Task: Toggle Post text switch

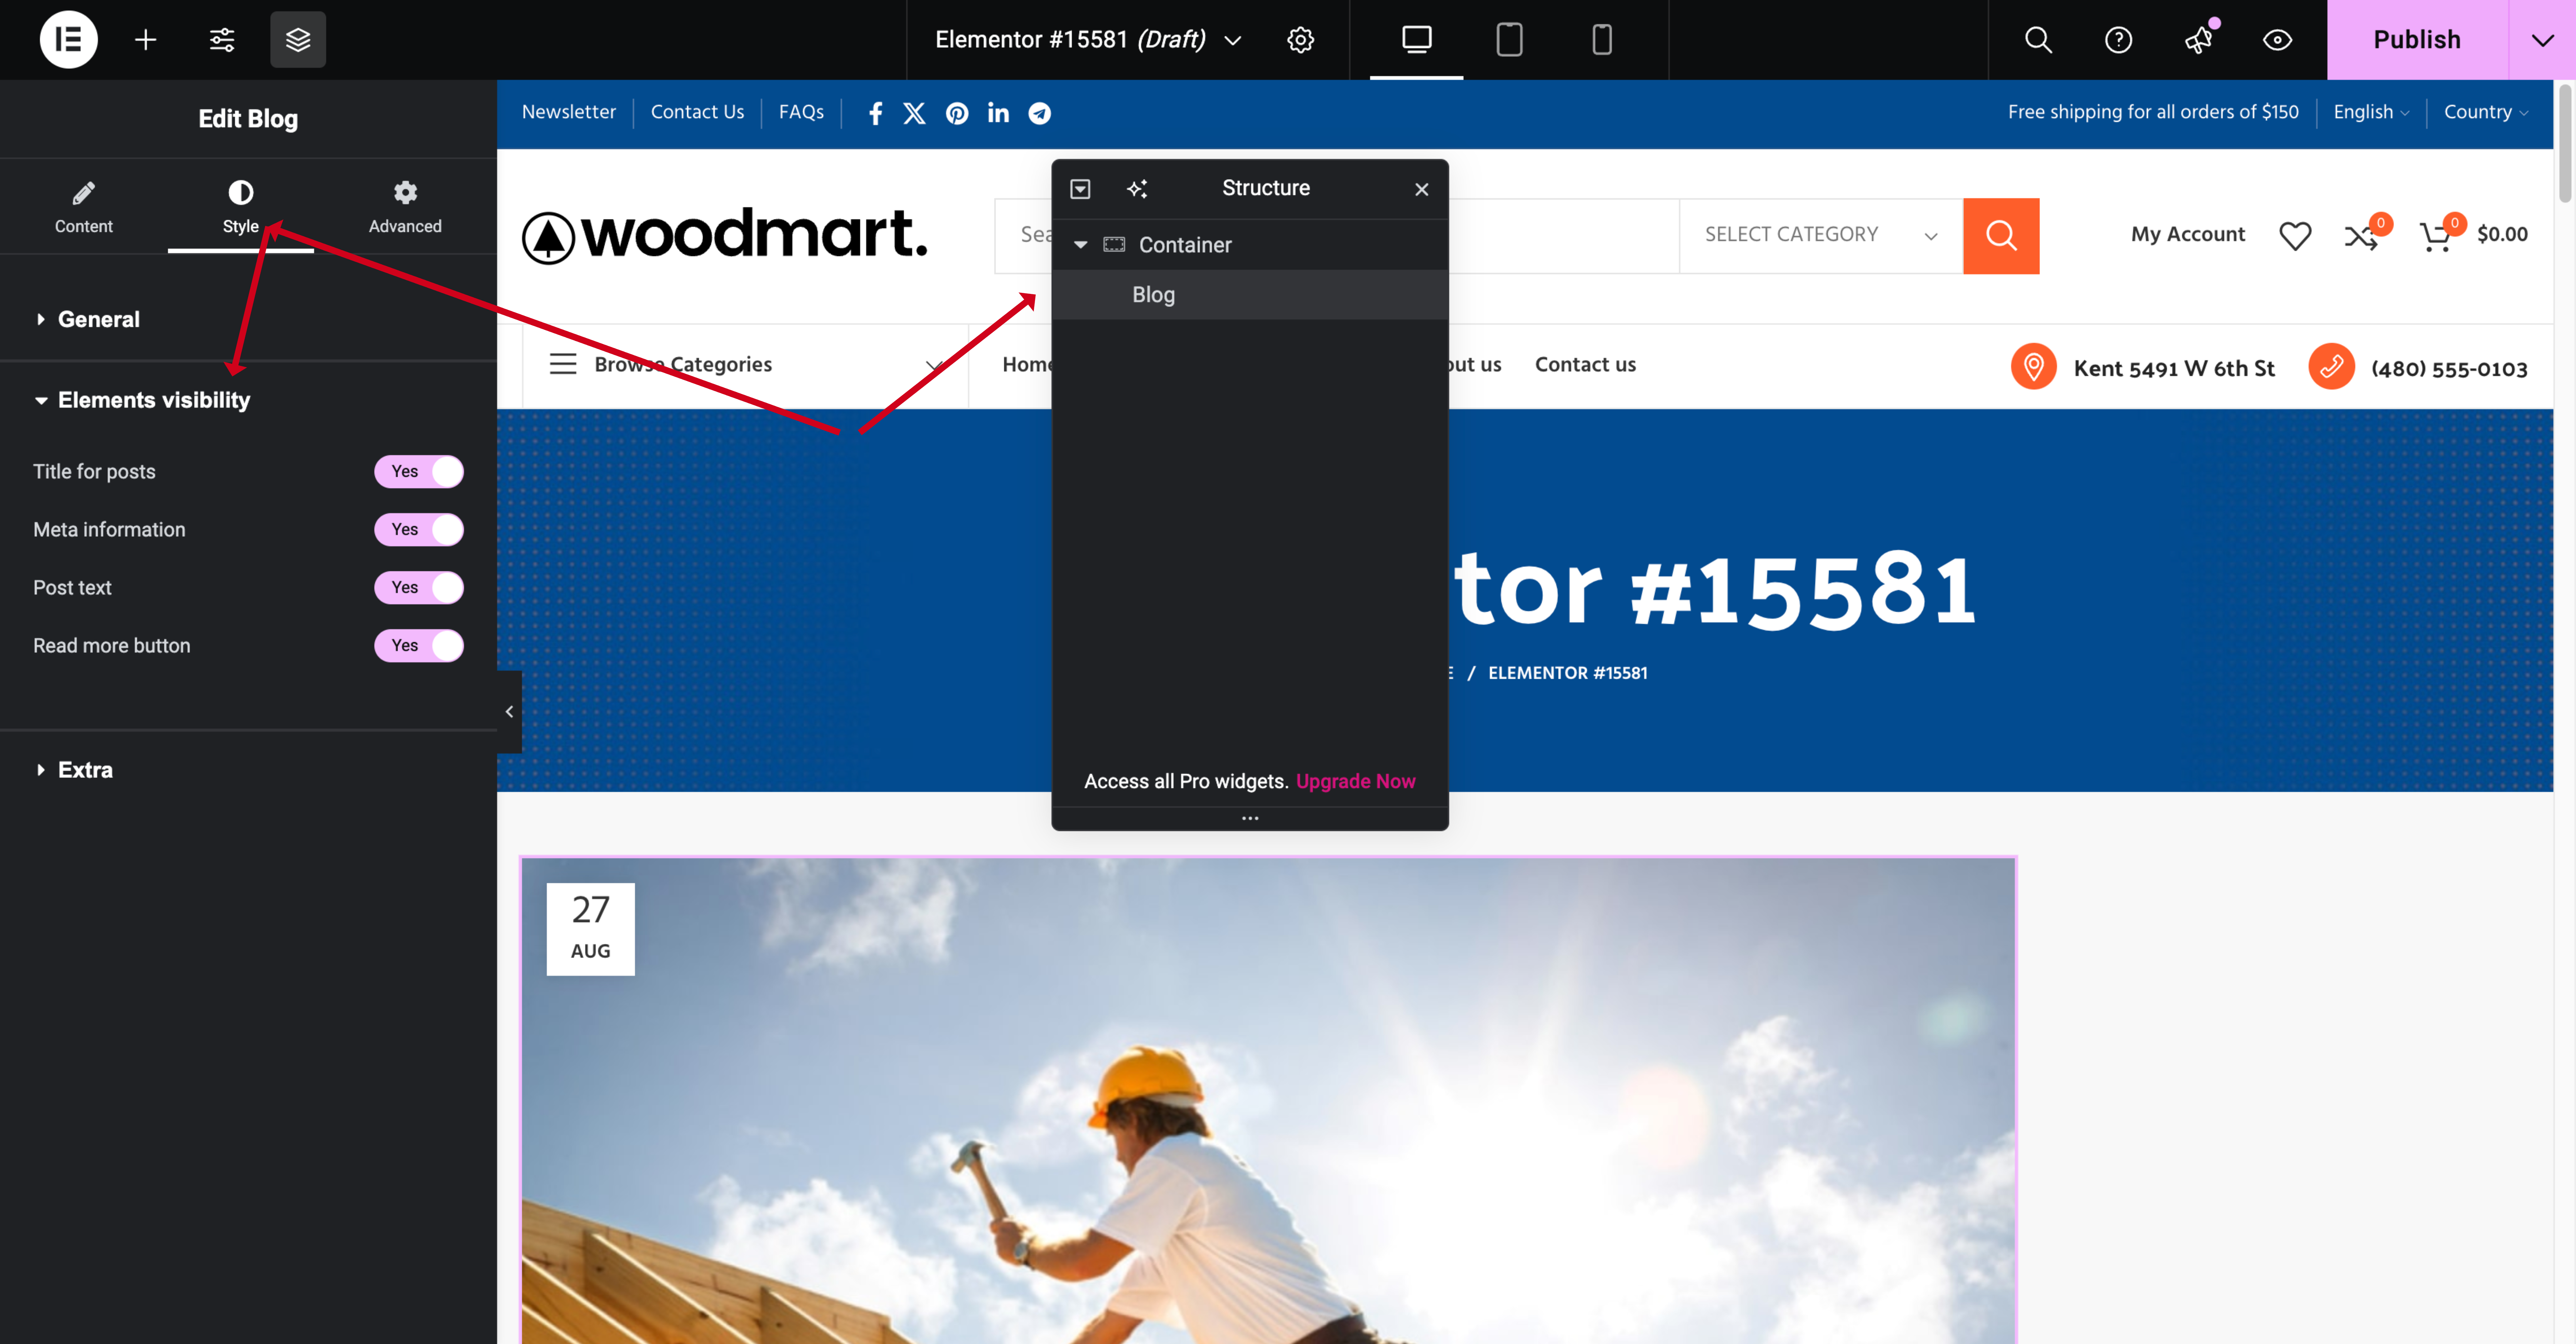Action: pos(419,587)
